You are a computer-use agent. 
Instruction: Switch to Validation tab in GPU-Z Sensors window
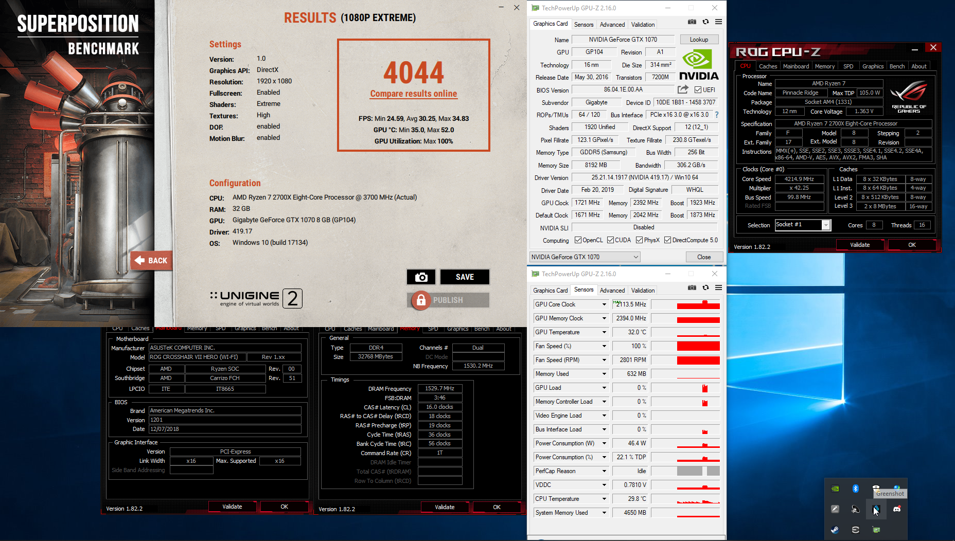click(643, 290)
